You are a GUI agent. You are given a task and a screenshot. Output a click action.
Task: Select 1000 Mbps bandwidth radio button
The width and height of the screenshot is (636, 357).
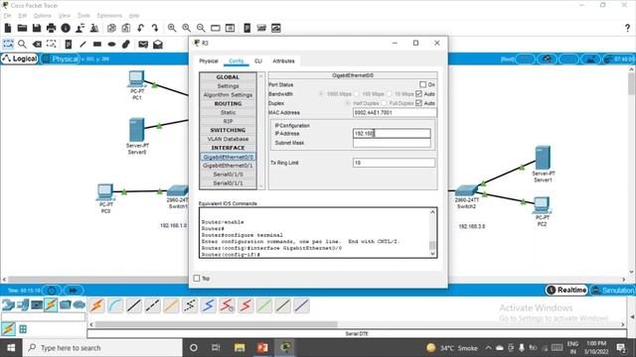click(x=321, y=94)
